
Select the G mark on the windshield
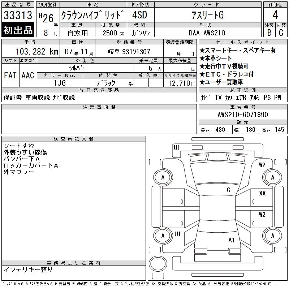pyautogui.click(x=229, y=190)
